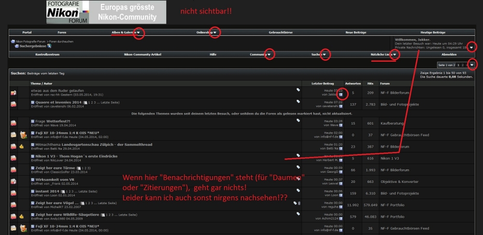
Task: Open 'Zeigt her eure Wildlife-Säugetiere' thread
Action: pyautogui.click(x=67, y=215)
